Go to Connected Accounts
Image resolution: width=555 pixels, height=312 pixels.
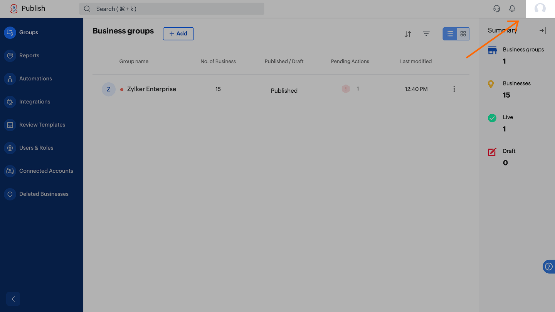[42, 171]
